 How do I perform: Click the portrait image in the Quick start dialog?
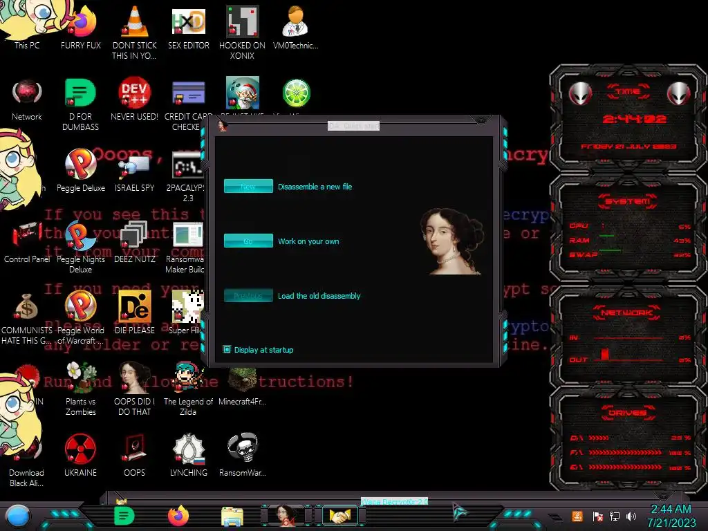click(x=452, y=241)
